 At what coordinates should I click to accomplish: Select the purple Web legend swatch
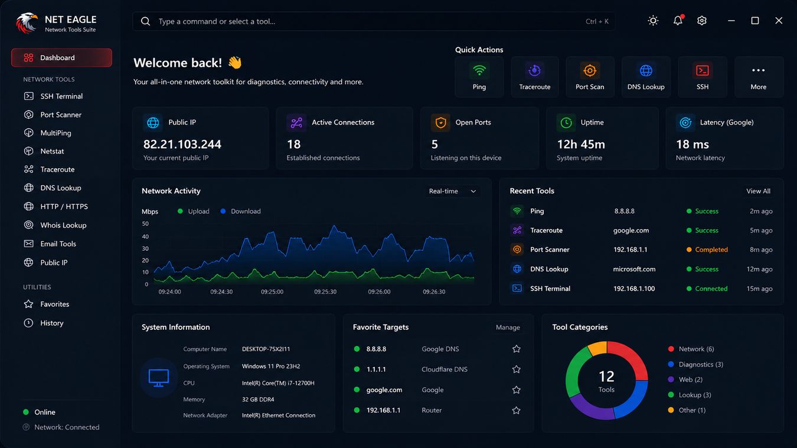click(x=671, y=380)
